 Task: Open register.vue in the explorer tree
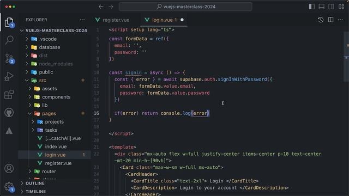(x=55, y=163)
